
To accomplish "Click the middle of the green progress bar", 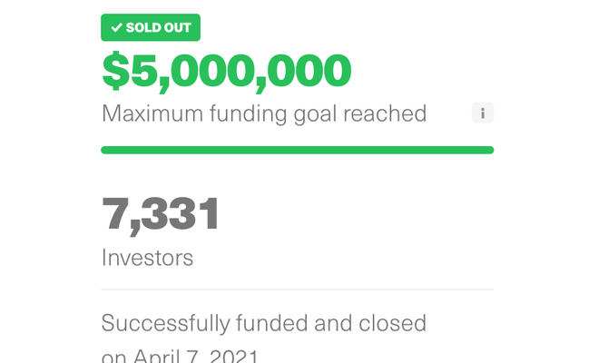I will click(x=298, y=150).
